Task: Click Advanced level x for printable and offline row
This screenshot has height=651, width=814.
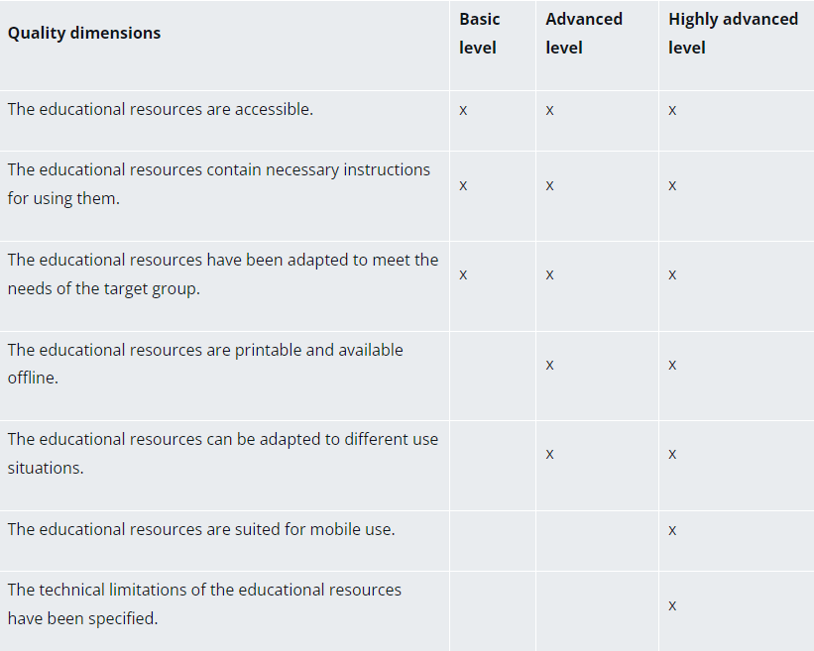Action: (549, 365)
